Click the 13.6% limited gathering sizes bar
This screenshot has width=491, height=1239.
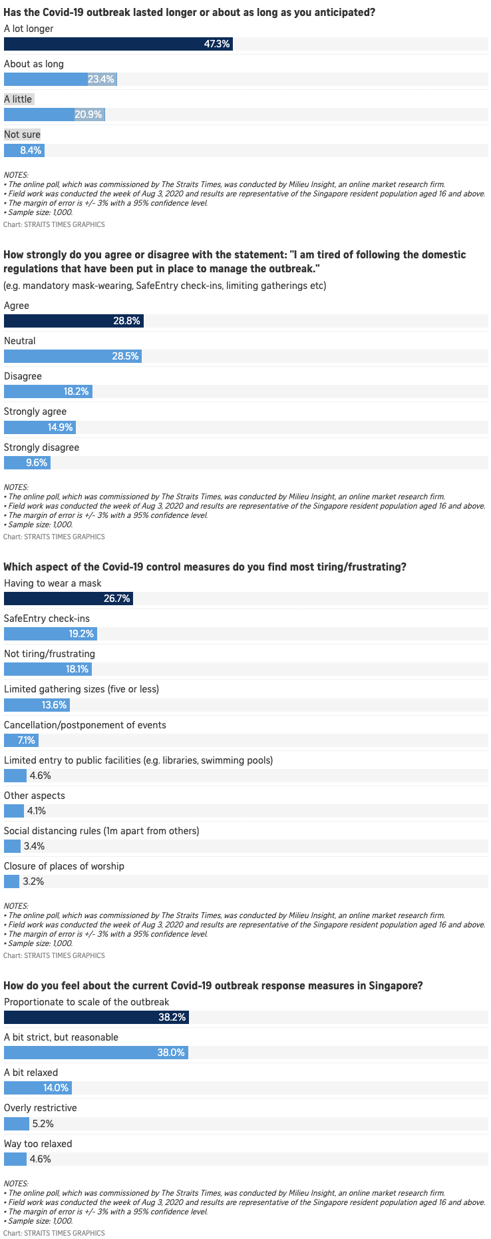37,705
